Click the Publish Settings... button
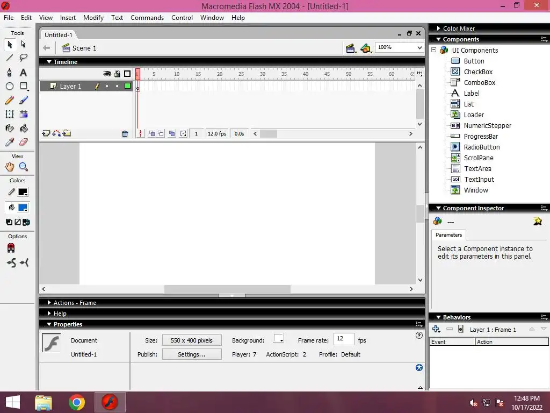Screen dimensions: 550x413 pos(192,354)
